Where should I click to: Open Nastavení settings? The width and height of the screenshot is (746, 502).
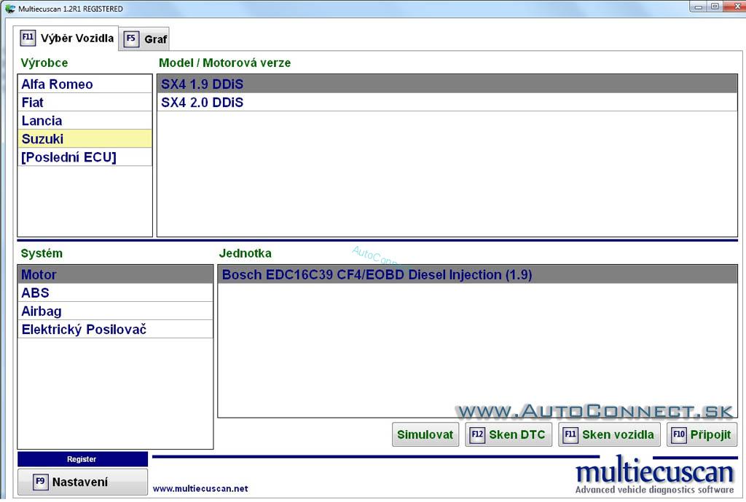(82, 482)
